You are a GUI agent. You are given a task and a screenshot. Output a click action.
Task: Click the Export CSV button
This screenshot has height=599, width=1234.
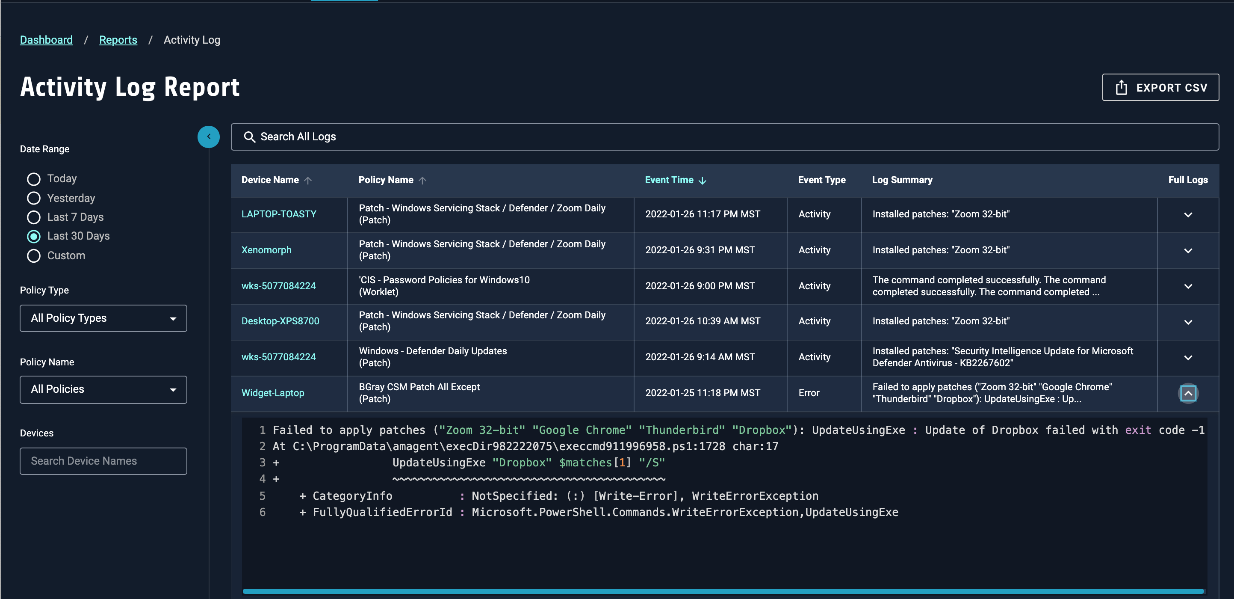(x=1160, y=87)
